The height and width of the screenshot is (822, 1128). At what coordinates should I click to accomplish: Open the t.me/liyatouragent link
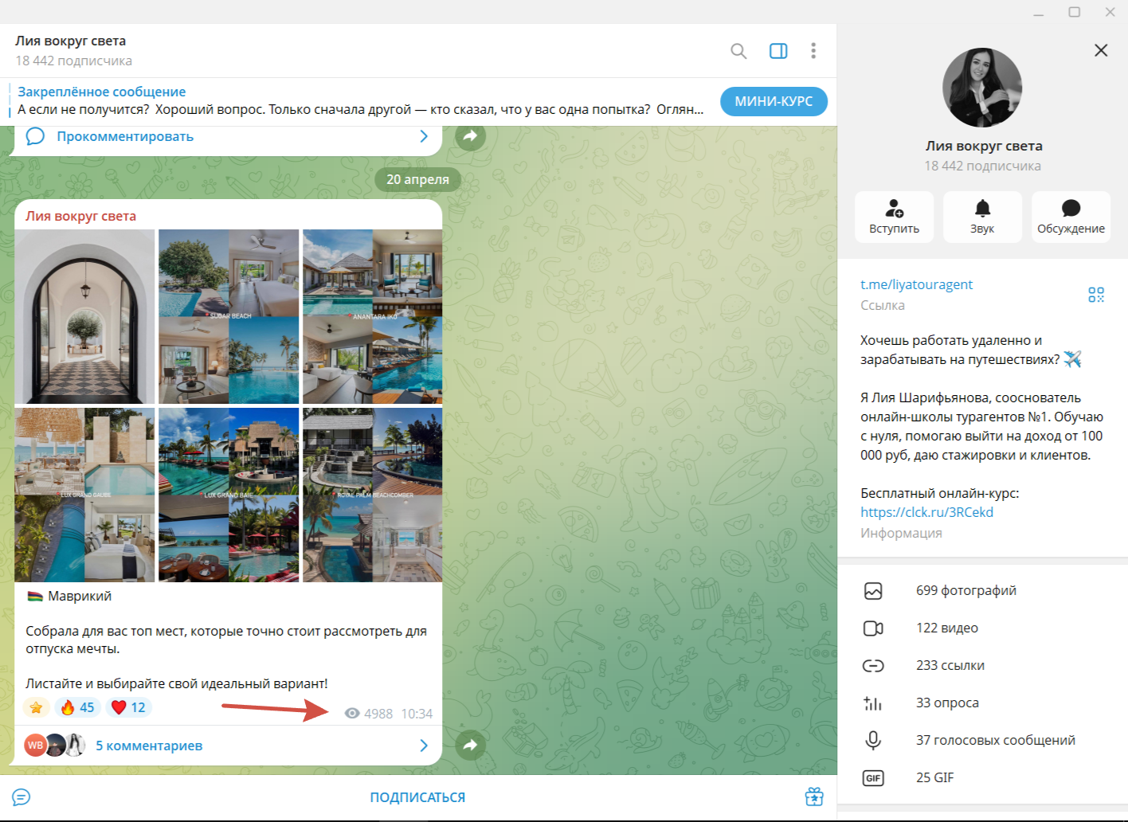pos(916,284)
